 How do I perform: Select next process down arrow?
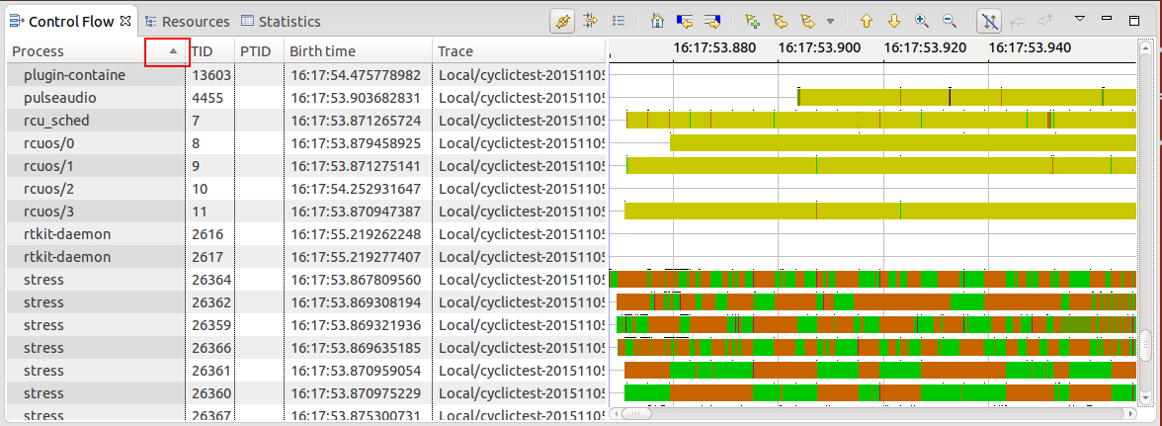(x=893, y=21)
